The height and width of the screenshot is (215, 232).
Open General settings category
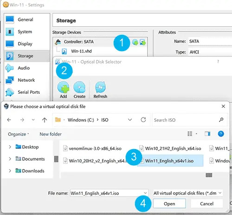pos(27,20)
